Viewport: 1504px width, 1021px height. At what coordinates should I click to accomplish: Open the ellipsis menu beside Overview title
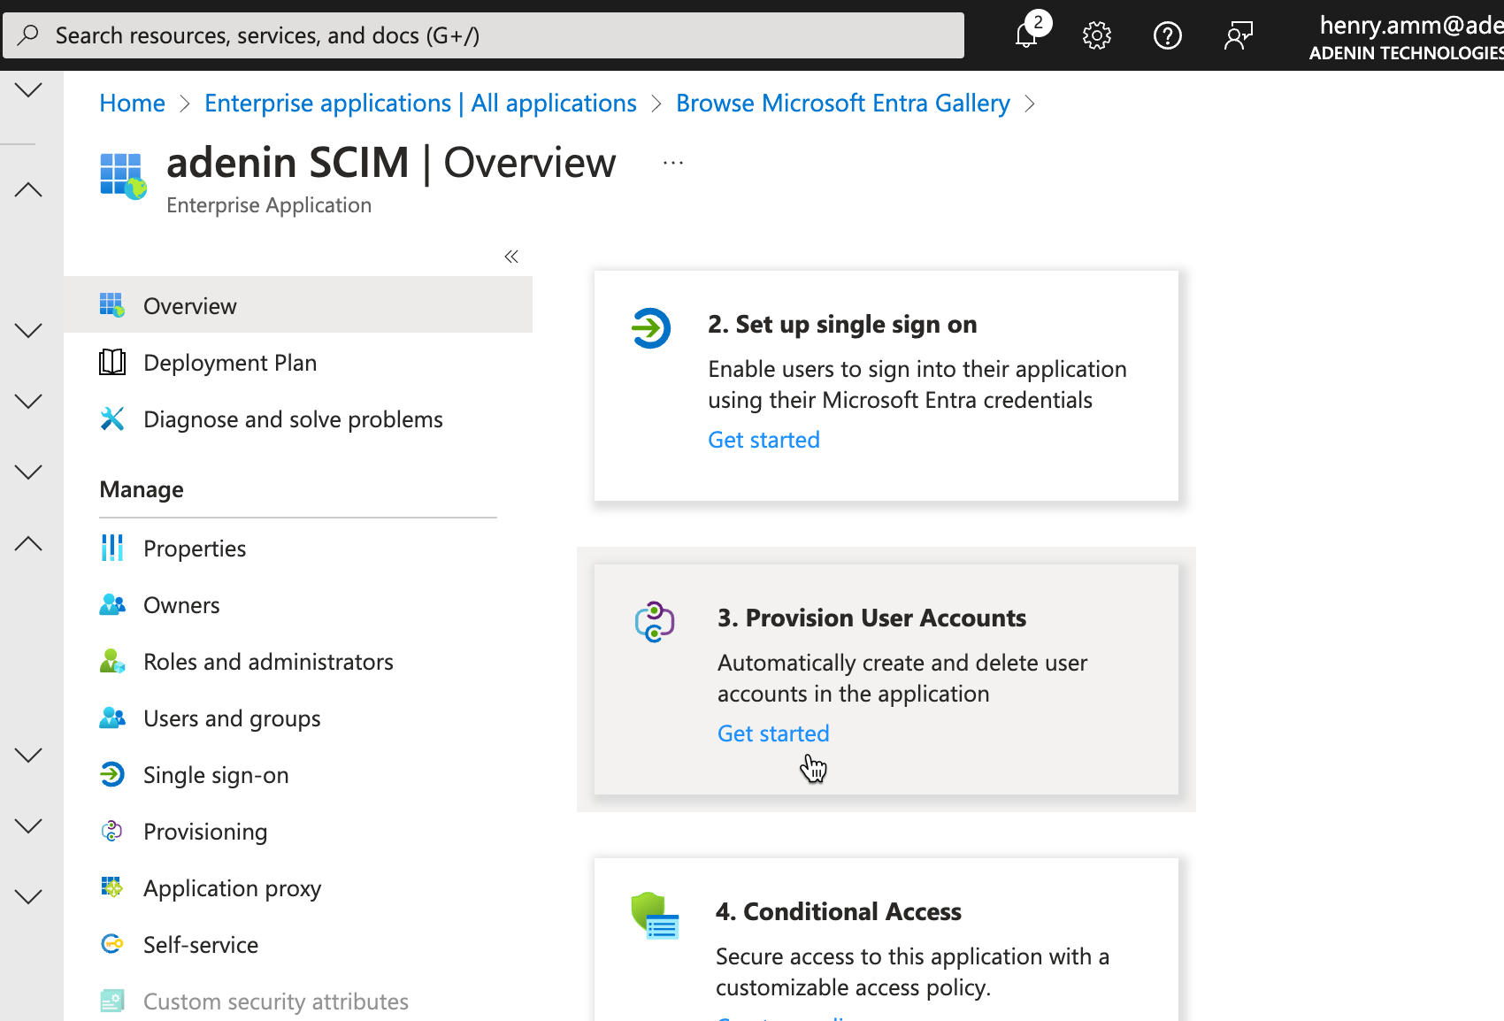[673, 163]
